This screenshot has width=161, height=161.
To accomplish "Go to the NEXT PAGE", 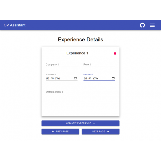I will coord(101,132).
